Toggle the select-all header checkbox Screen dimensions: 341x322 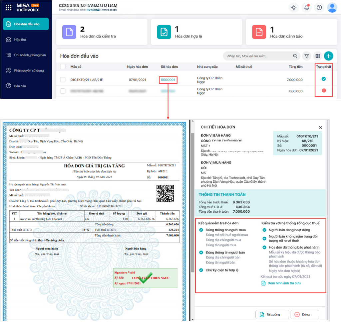pyautogui.click(x=63, y=66)
